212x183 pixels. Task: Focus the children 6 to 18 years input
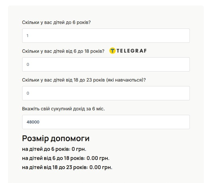click(106, 64)
